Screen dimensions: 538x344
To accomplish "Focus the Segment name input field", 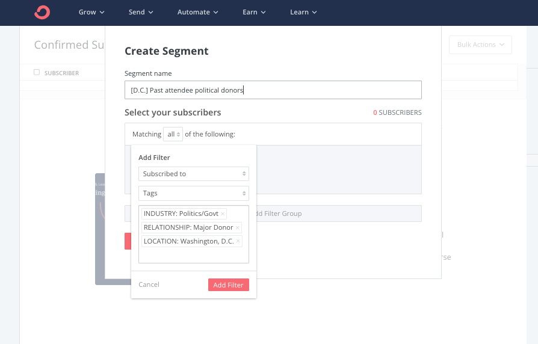I will coord(273,90).
